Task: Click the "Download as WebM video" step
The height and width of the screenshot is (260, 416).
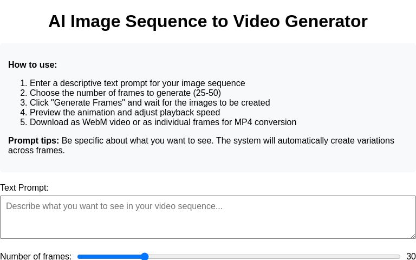Action: coord(162,122)
